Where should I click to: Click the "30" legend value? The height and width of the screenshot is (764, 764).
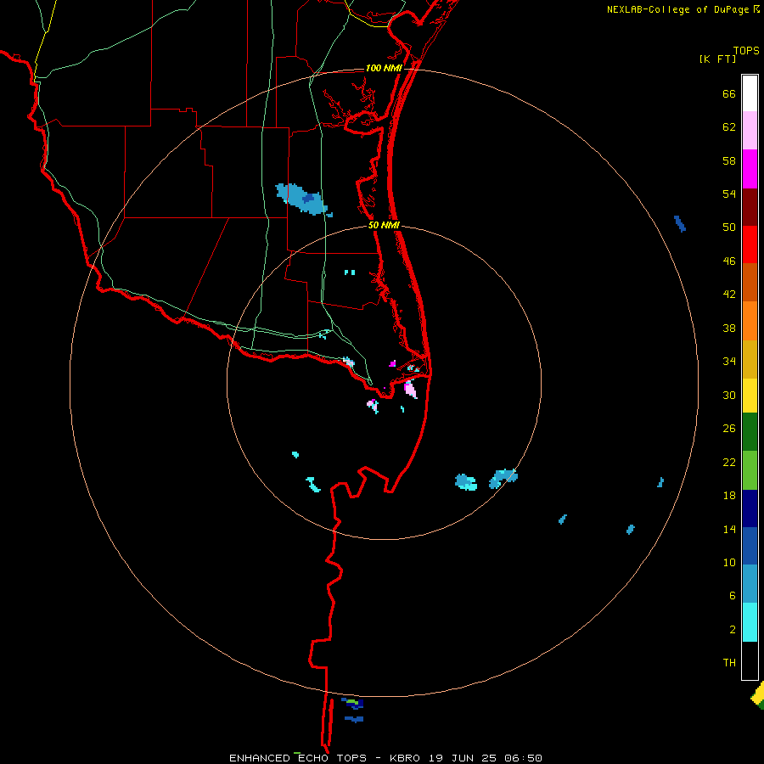(x=729, y=395)
